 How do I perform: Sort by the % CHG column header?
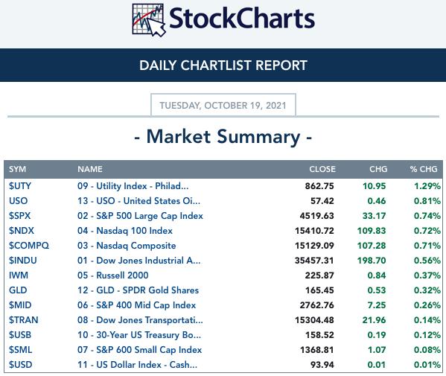[x=424, y=169]
